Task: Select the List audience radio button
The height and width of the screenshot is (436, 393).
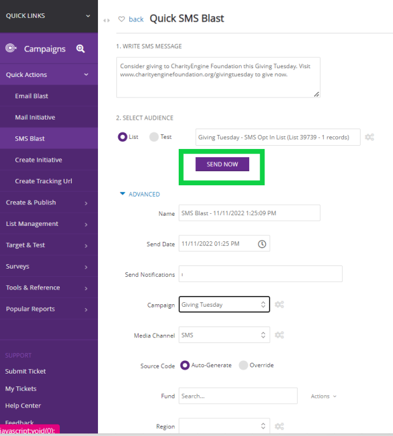Action: tap(123, 137)
